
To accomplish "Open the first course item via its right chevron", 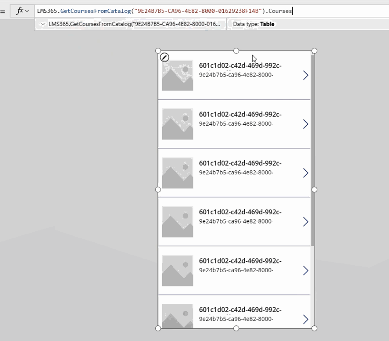I will [305, 75].
